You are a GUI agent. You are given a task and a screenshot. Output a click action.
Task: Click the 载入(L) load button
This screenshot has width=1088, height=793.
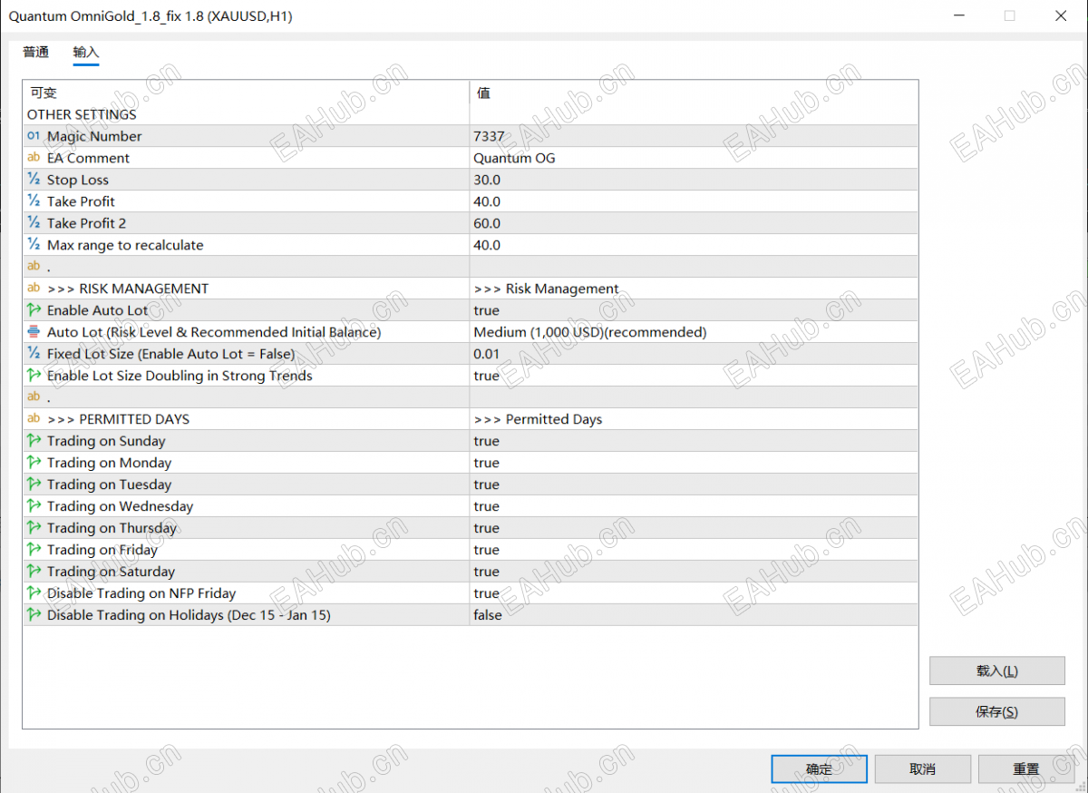(996, 671)
